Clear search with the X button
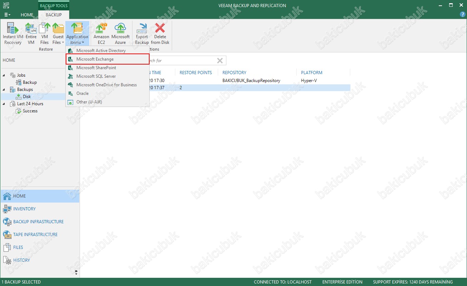The height and width of the screenshot is (286, 467). [220, 61]
